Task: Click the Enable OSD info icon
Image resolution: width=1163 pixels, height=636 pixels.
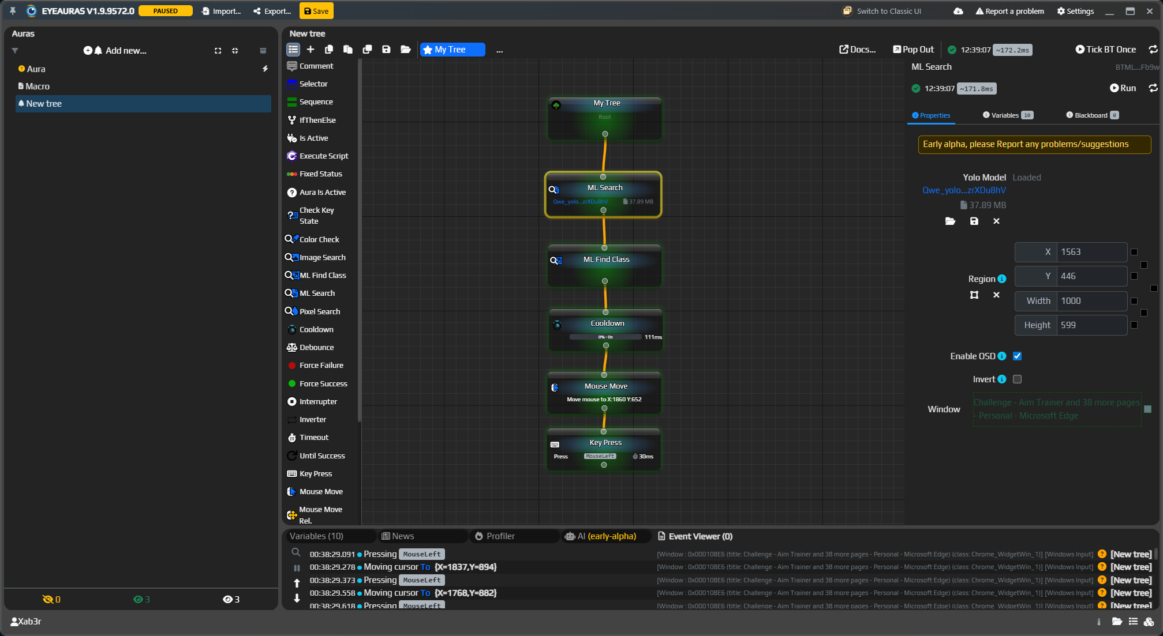Action: [1002, 356]
